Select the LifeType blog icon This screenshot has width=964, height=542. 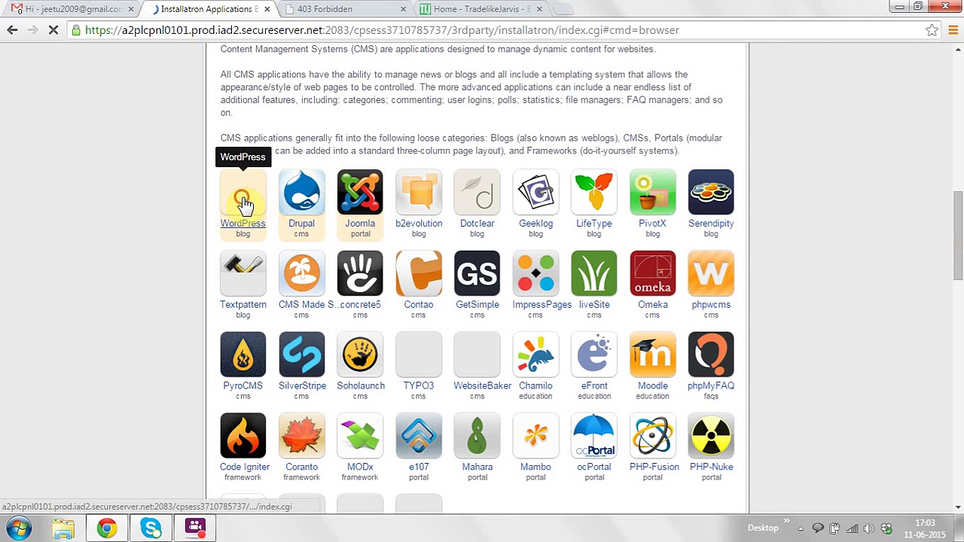[594, 193]
